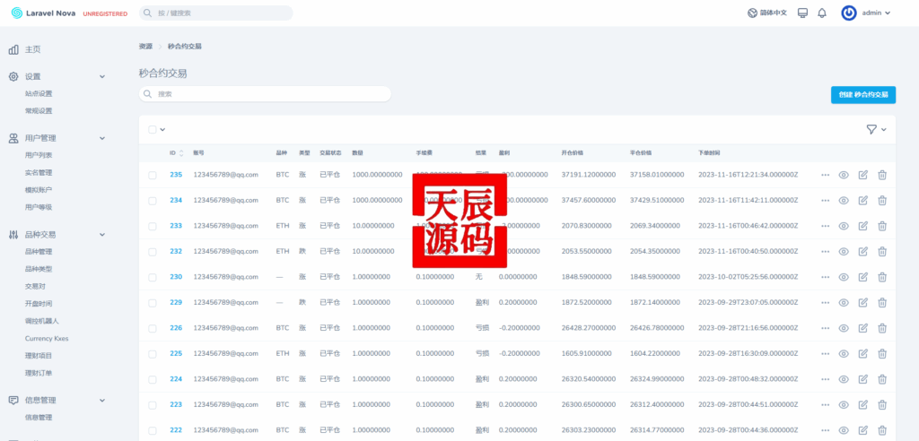Image resolution: width=919 pixels, height=441 pixels.
Task: View details of trade 234
Action: [x=844, y=200]
